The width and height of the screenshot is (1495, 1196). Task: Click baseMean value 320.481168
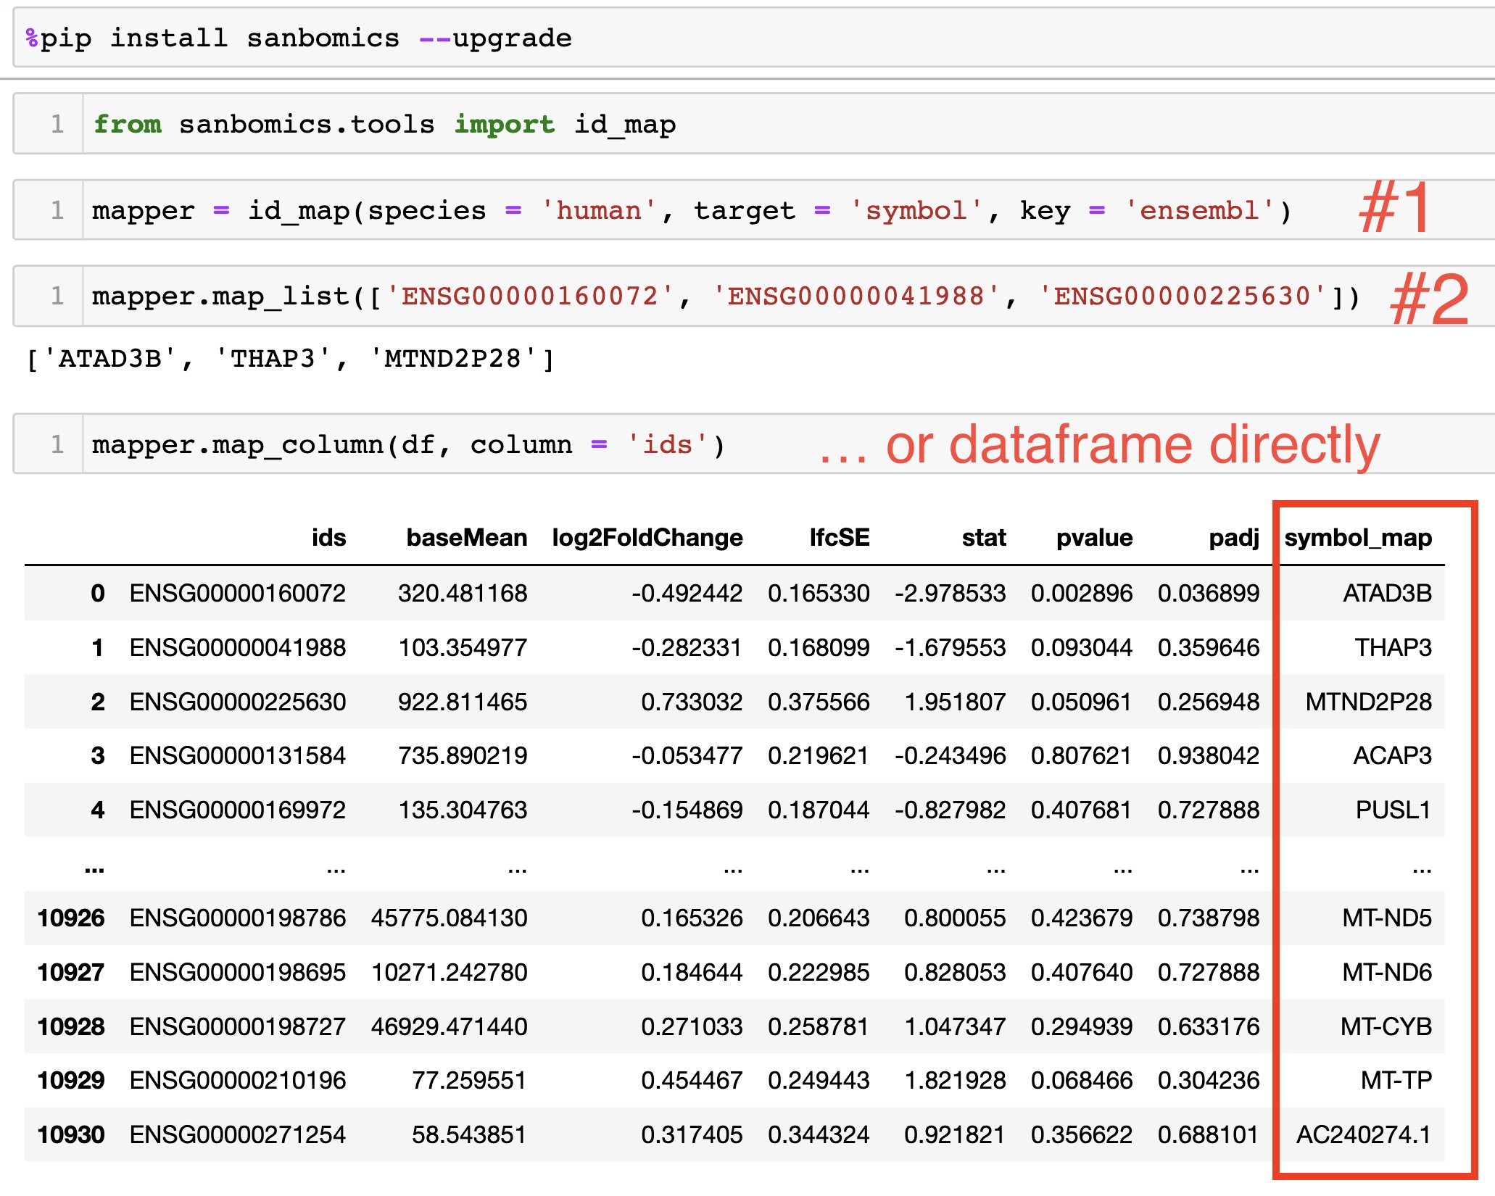(463, 593)
